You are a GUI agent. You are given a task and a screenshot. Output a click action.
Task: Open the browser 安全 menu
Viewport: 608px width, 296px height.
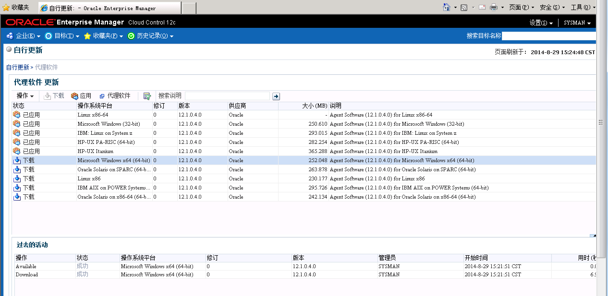point(552,7)
